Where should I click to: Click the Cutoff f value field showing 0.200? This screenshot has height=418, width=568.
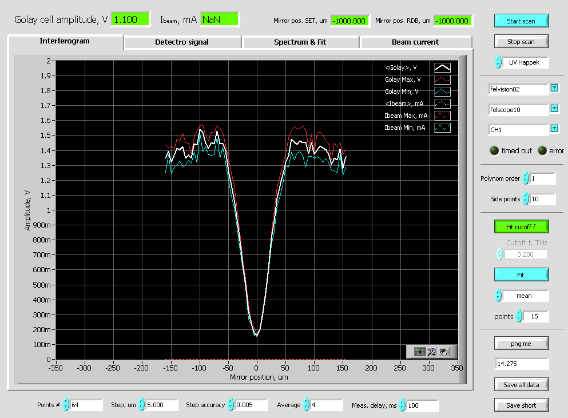(525, 254)
